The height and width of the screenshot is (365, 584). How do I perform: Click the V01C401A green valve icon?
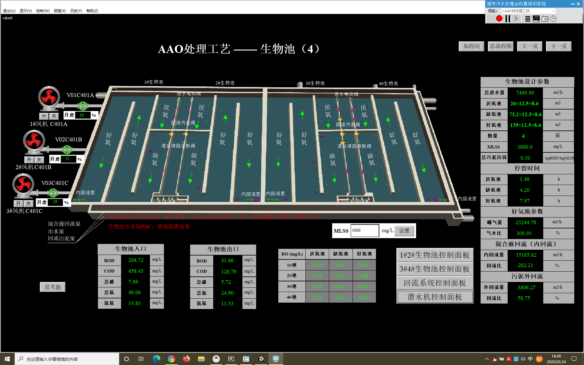tap(83, 106)
